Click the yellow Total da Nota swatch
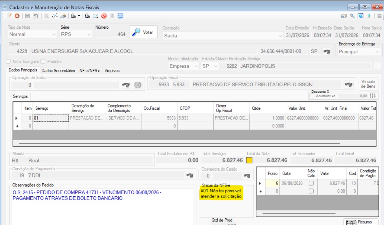The height and width of the screenshot is (225, 384). click(249, 160)
